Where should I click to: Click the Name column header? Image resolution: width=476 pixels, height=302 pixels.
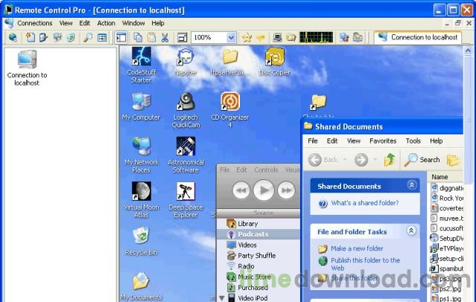(x=440, y=177)
